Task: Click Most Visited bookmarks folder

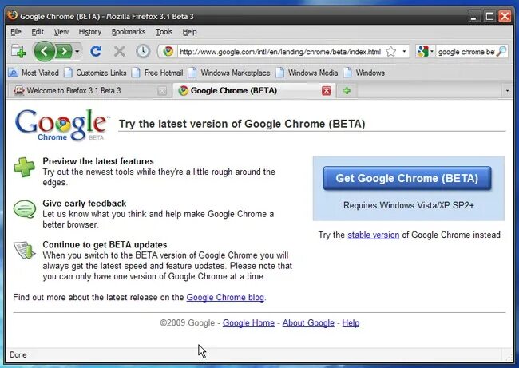Action: [34, 73]
